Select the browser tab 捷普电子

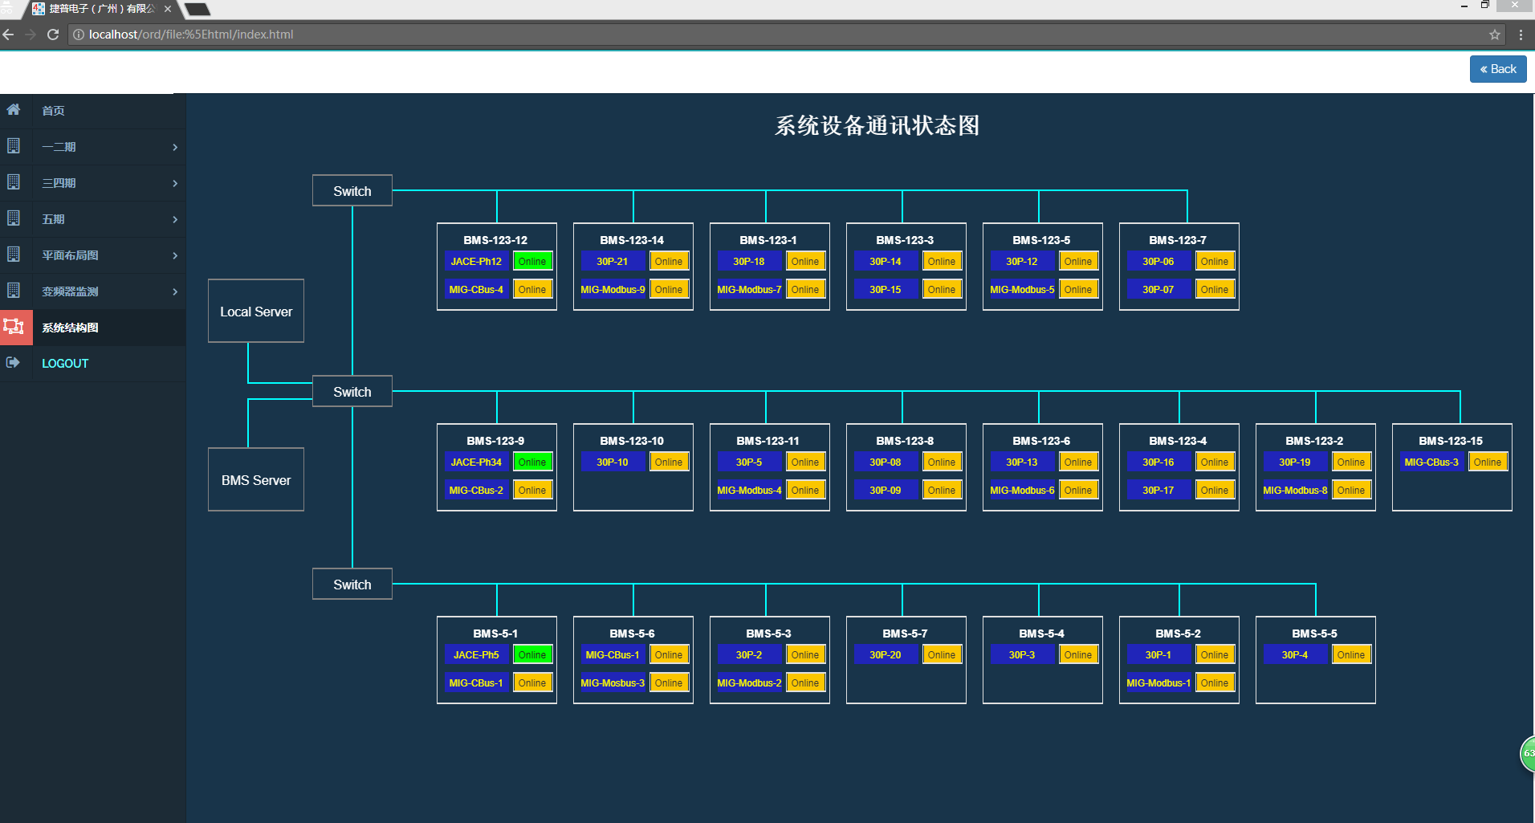[x=102, y=9]
